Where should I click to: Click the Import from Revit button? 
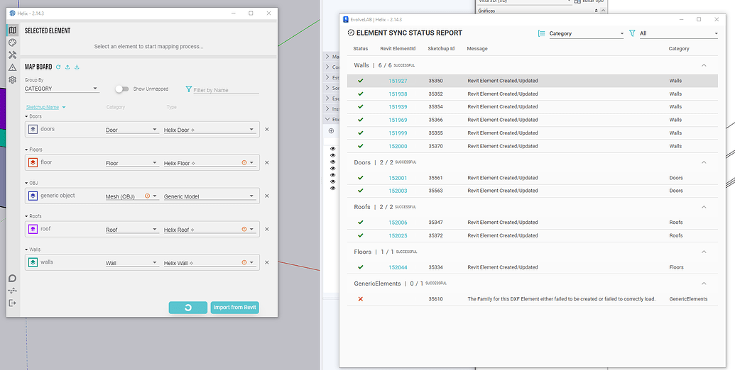(x=234, y=308)
